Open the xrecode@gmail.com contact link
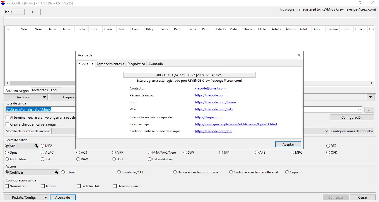 (x=210, y=88)
